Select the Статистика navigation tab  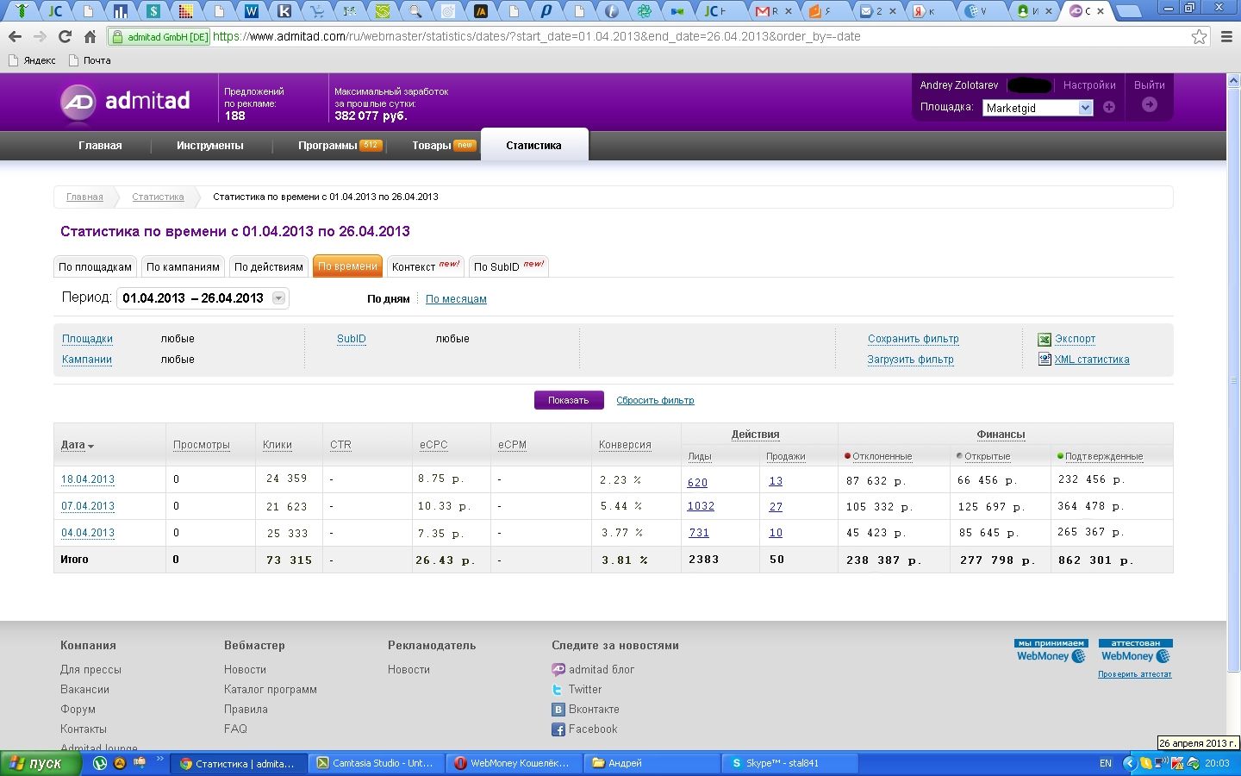pyautogui.click(x=534, y=146)
